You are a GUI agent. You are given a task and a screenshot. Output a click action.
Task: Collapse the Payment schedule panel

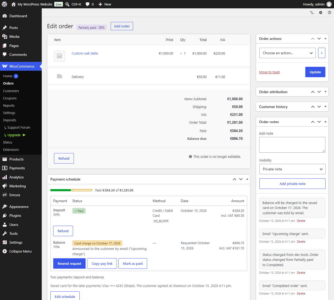247,179
